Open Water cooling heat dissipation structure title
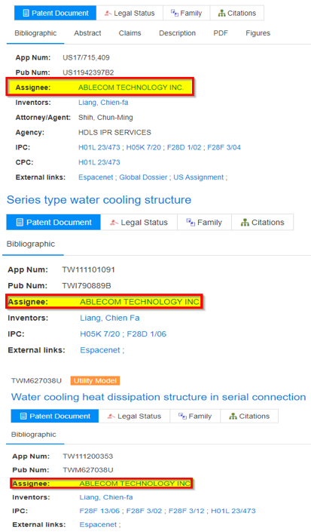 (158, 397)
